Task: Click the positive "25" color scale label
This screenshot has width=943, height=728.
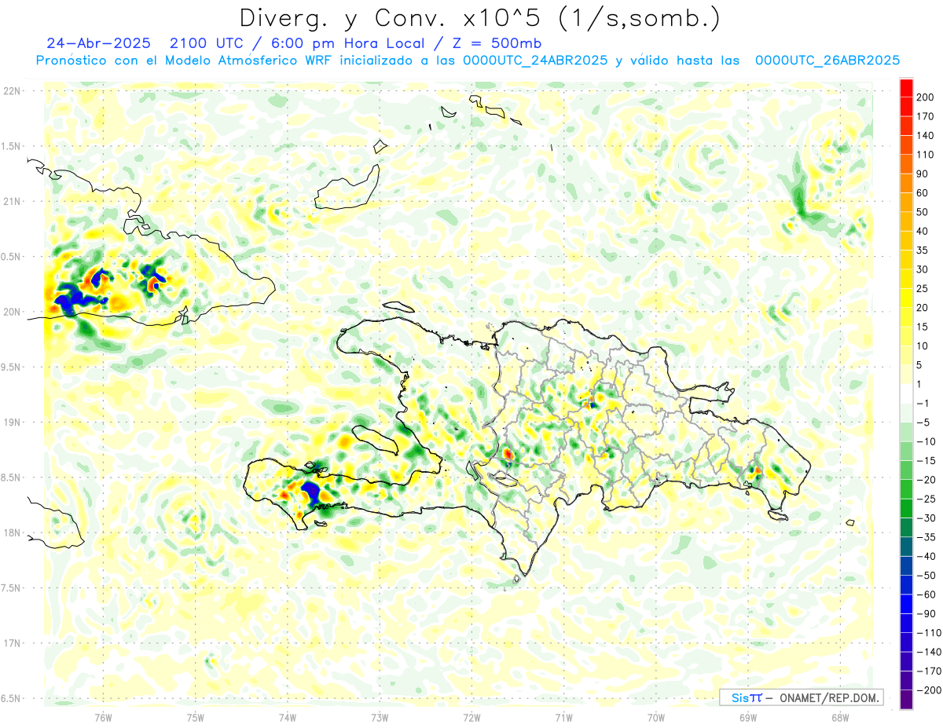Action: [923, 288]
